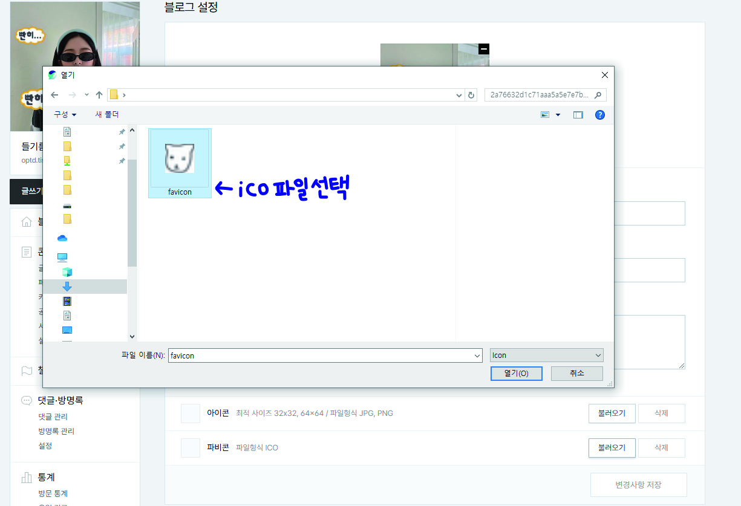Click 삭제 in the 아이콘 row

[x=661, y=414]
